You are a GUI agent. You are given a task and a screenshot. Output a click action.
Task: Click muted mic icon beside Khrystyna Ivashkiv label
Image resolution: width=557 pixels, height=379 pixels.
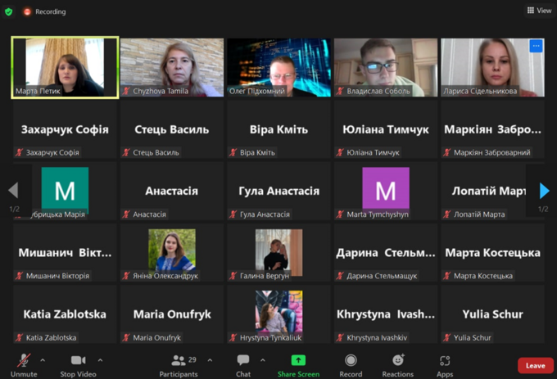(340, 337)
